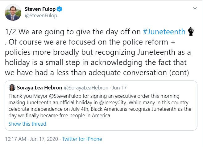203x147 pixels.
Task: Open the #Juneteenth hashtag
Action: tap(164, 32)
